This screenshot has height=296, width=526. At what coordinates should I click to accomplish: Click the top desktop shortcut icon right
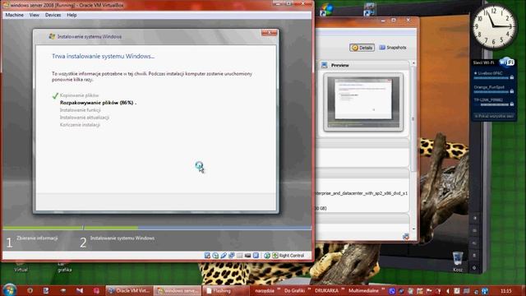pos(369,9)
